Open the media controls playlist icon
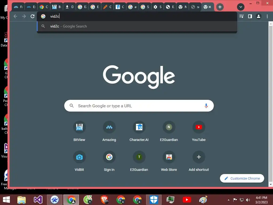The width and height of the screenshot is (273, 205). [x=242, y=16]
